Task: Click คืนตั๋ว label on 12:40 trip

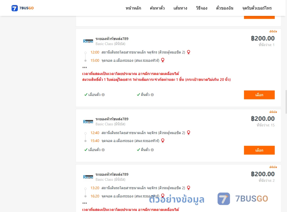Action: [x=145, y=150]
